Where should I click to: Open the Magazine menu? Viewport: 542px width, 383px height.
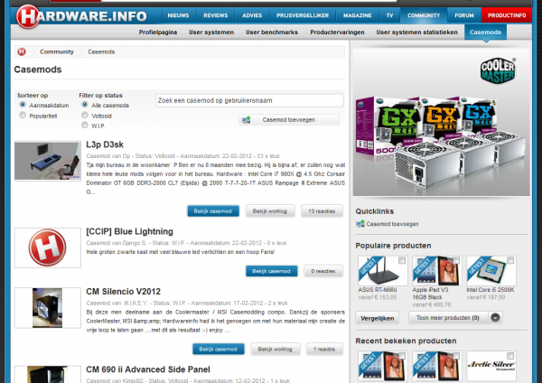[358, 15]
